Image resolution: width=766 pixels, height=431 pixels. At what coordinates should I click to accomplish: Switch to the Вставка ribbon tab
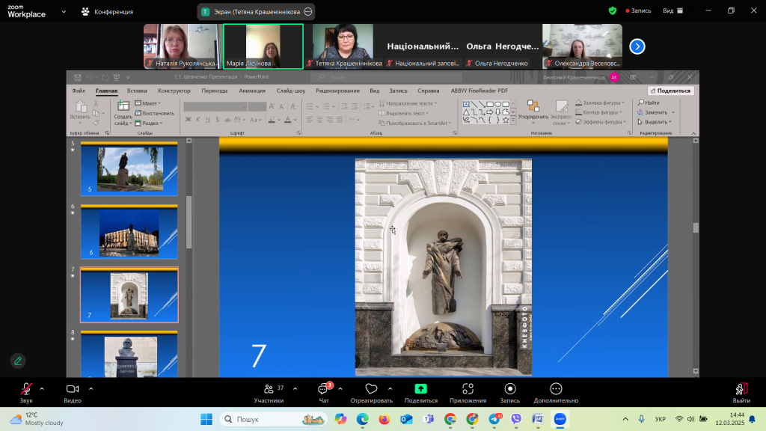point(137,91)
